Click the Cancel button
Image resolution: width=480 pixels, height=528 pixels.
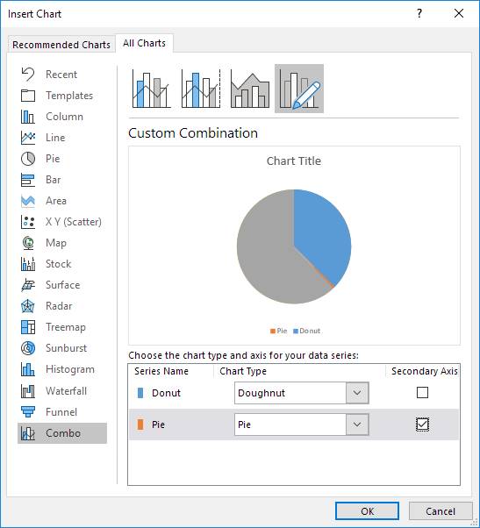[441, 511]
